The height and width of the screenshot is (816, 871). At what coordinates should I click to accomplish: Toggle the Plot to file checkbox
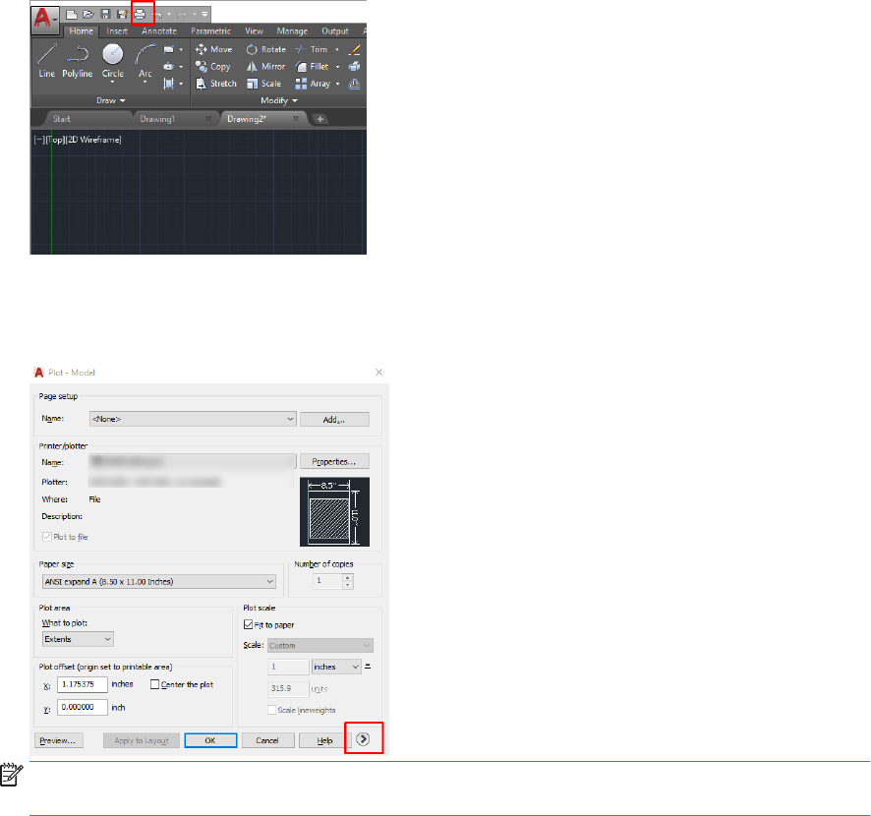pyautogui.click(x=47, y=537)
